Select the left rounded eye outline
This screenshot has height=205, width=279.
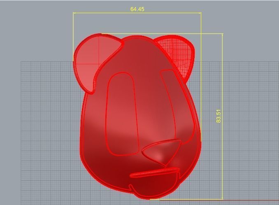[122, 114]
